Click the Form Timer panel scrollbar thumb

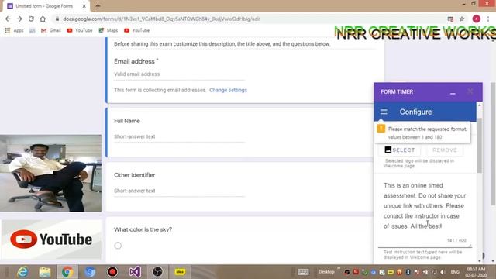(480, 146)
